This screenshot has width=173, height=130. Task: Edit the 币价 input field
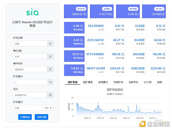click(x=30, y=95)
